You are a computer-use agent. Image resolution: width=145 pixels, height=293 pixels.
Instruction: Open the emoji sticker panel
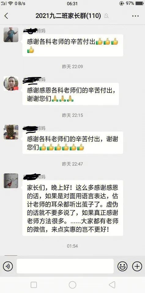tap(122, 266)
